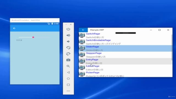Image resolution: width=176 pixels, height=99 pixels.
Task: Click the Android status bar battery icon
Action: pos(52,24)
